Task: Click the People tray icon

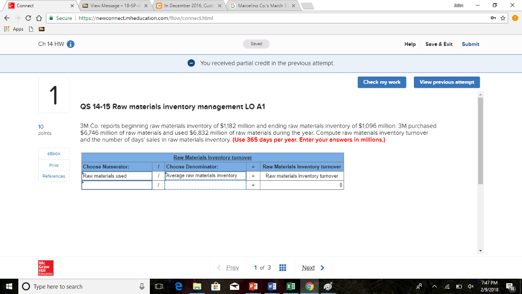Action: tap(419, 286)
